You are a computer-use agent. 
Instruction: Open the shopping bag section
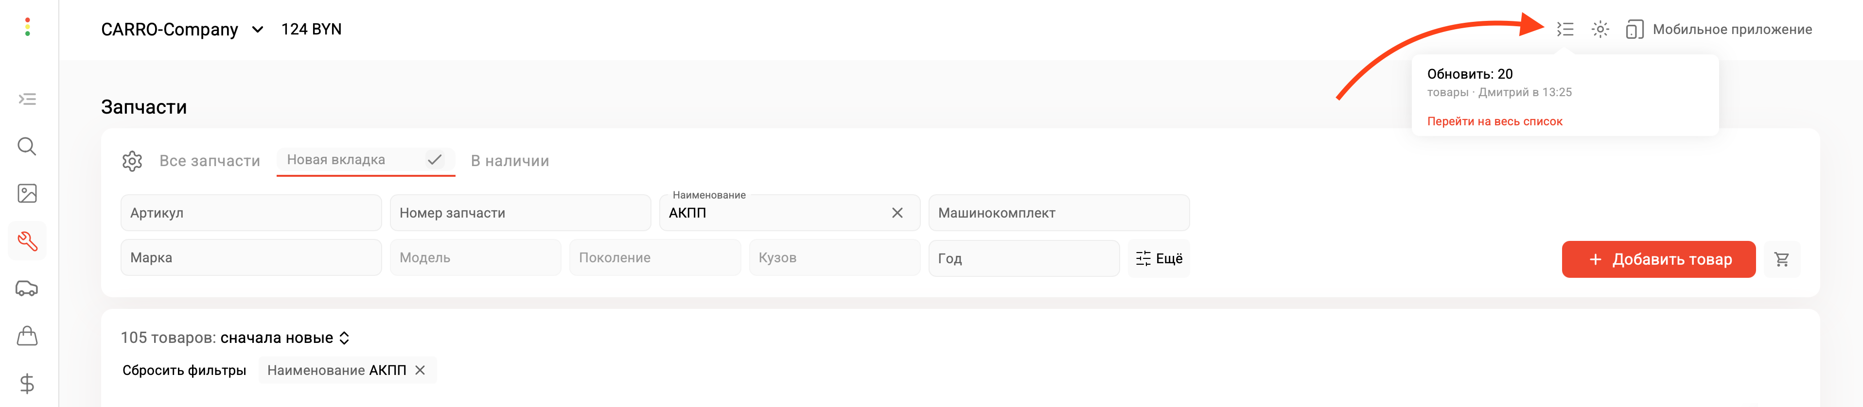[x=27, y=336]
